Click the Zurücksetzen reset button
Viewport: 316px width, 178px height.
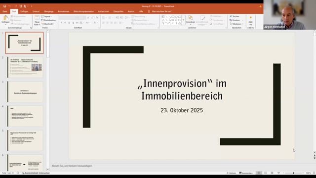click(x=48, y=20)
